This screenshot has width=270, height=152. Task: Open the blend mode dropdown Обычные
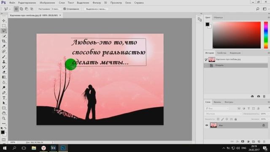(x=223, y=114)
